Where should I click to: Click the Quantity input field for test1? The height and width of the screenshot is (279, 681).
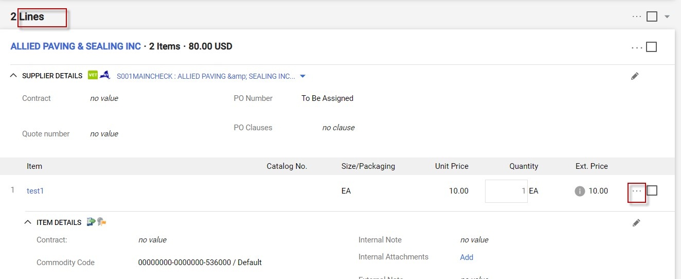coord(506,191)
